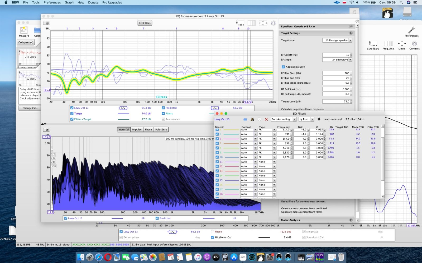
Task: Toggle Lewy Oct 13 trace in SPL legend
Action: [72, 108]
